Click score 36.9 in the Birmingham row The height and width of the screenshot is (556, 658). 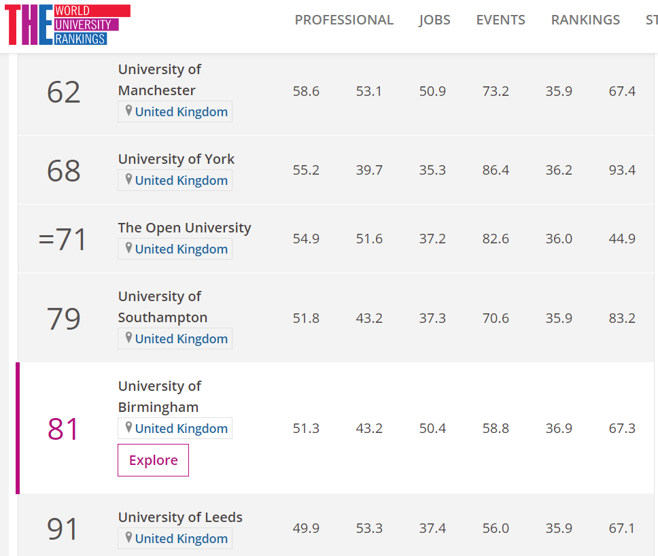click(559, 428)
